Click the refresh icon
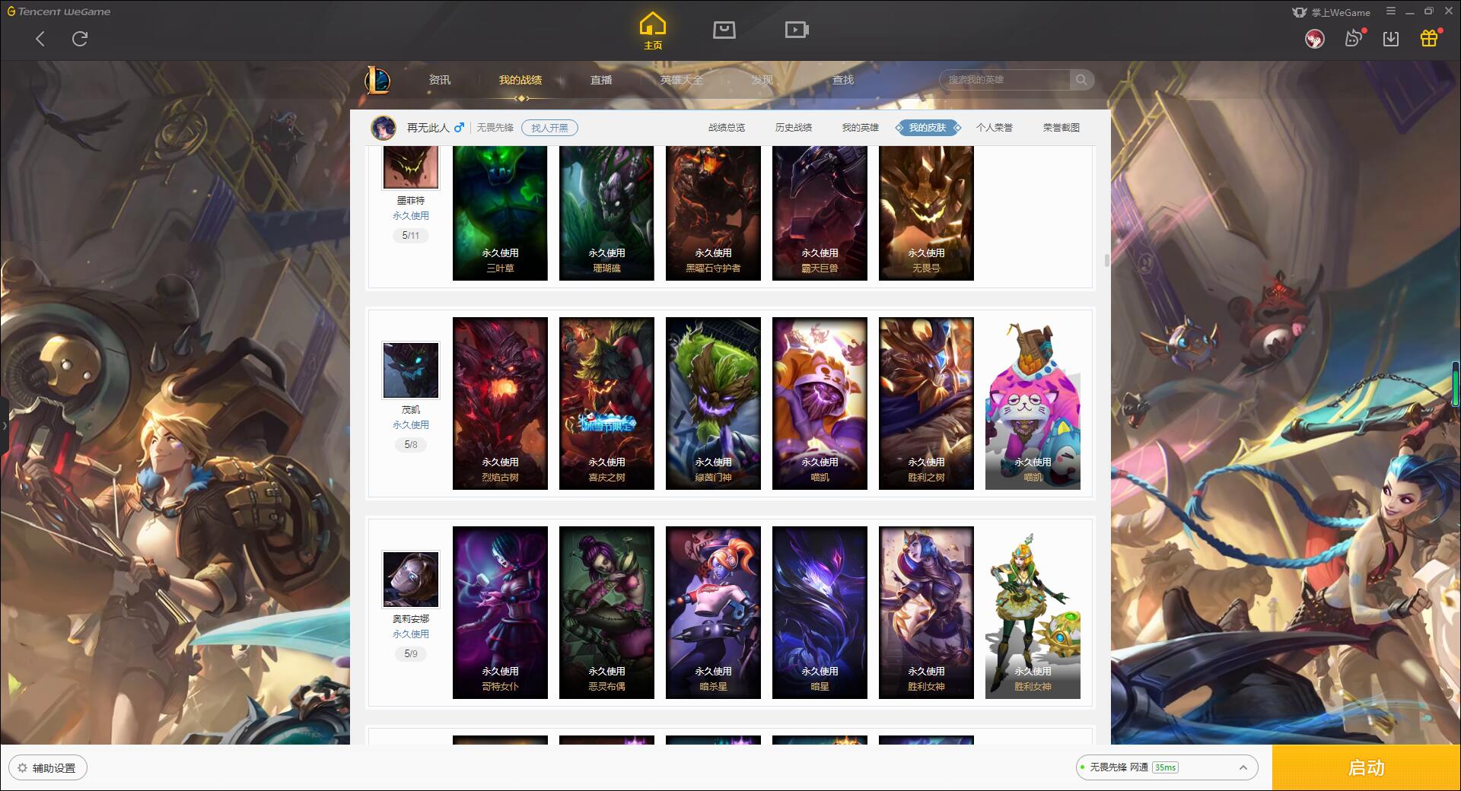The height and width of the screenshot is (791, 1461). [x=80, y=39]
